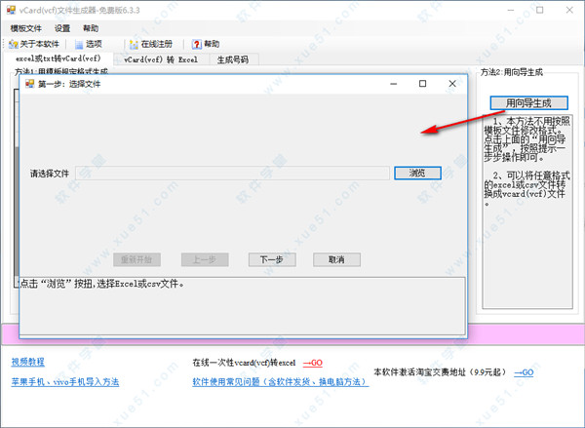Maximize the 第一步 wizard dialog
This screenshot has width=585, height=428.
422,84
